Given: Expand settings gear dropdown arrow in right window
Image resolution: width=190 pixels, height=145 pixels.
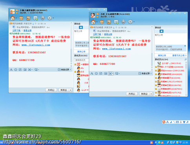Looking at the screenshot, I should coord(134,22).
